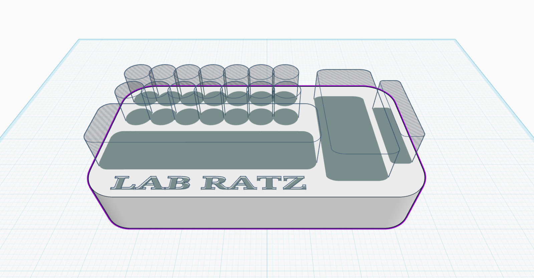The height and width of the screenshot is (278, 534).
Task: Select the large slot right of the cylinder rows
Action: point(352,138)
